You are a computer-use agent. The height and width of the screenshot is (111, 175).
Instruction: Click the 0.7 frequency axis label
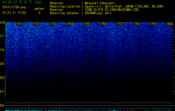[x=2, y=92]
